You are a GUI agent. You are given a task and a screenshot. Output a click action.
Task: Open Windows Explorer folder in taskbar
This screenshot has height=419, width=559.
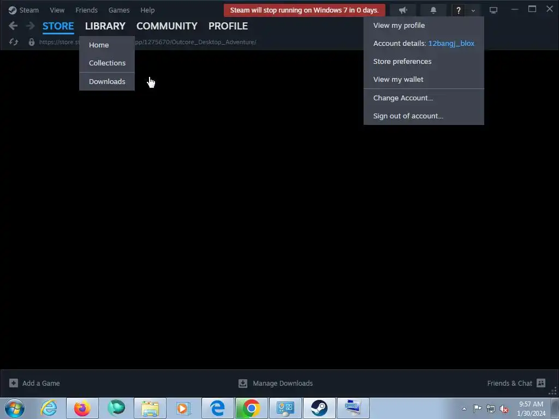point(150,408)
